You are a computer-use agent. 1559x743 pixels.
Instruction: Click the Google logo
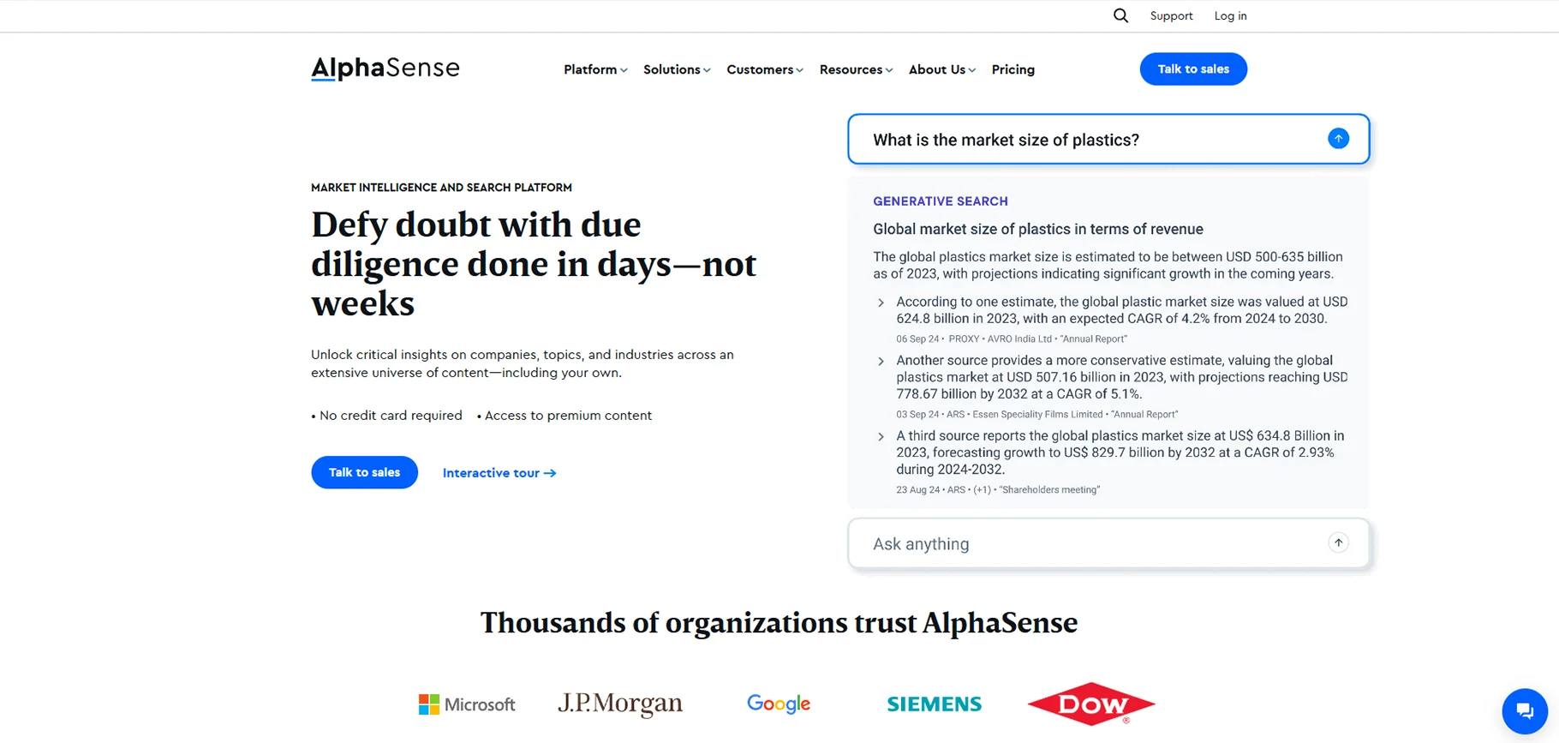click(x=779, y=704)
